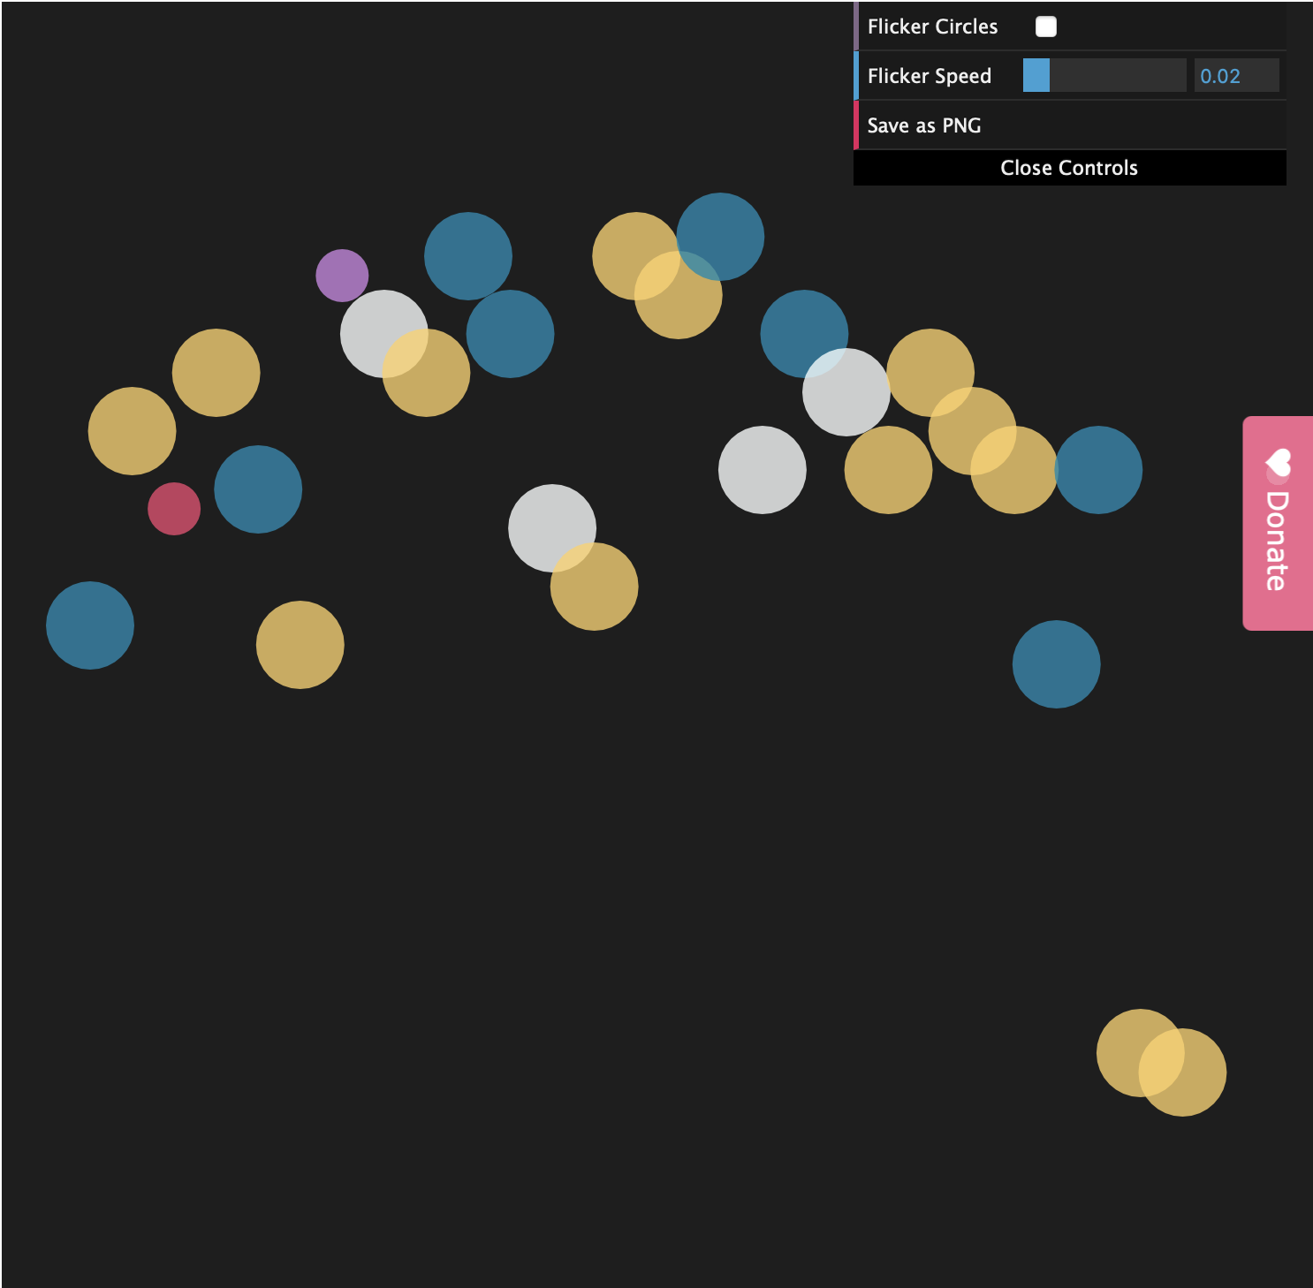This screenshot has width=1313, height=1288.
Task: Click the small red circle
Action: click(174, 509)
